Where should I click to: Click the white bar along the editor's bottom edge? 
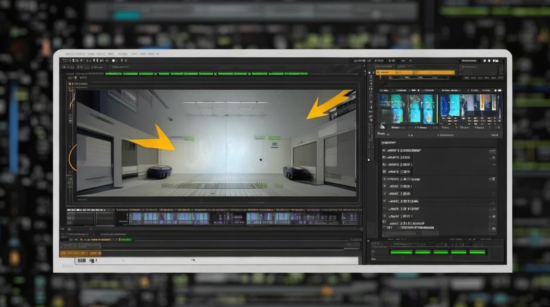coord(216,261)
